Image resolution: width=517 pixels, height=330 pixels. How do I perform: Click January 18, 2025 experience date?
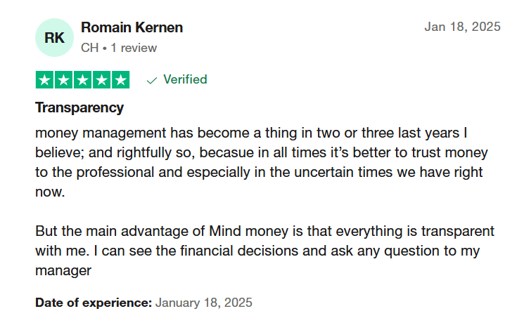click(x=204, y=303)
